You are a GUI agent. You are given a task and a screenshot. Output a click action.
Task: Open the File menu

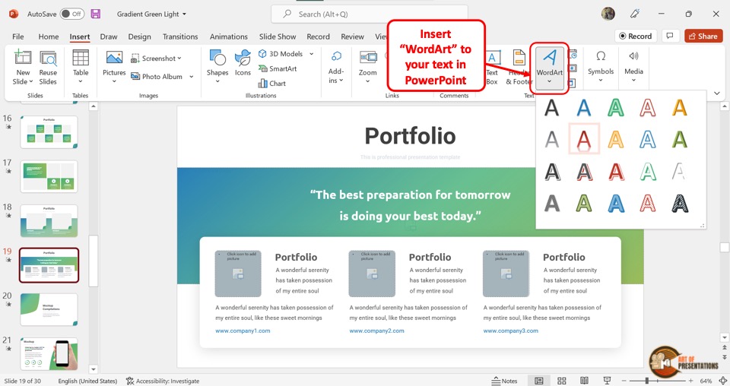pyautogui.click(x=18, y=36)
